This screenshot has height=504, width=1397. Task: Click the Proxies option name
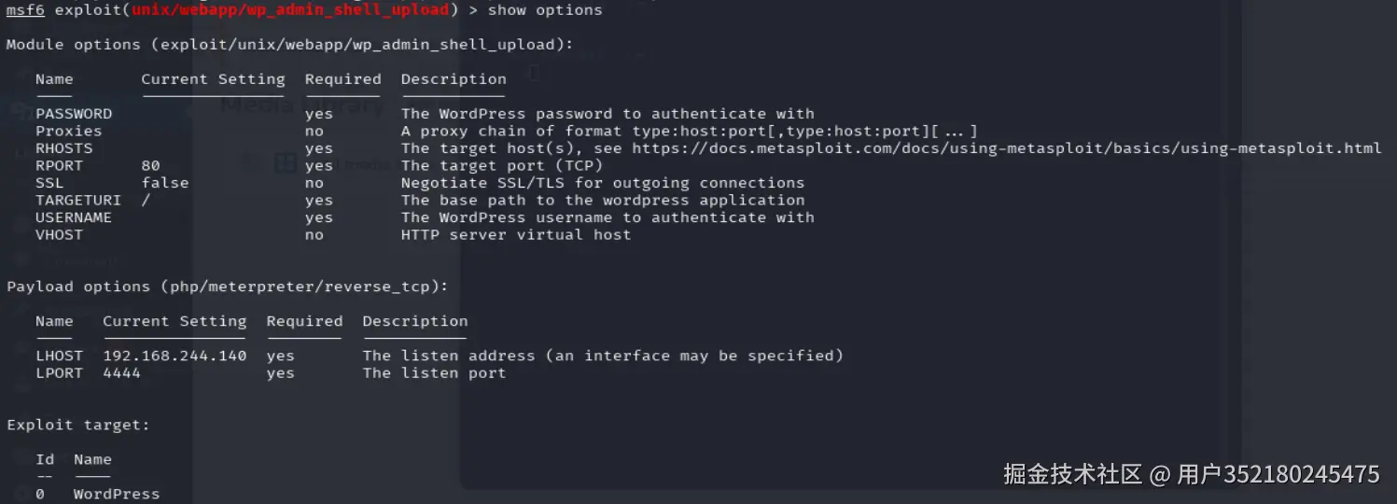(69, 132)
